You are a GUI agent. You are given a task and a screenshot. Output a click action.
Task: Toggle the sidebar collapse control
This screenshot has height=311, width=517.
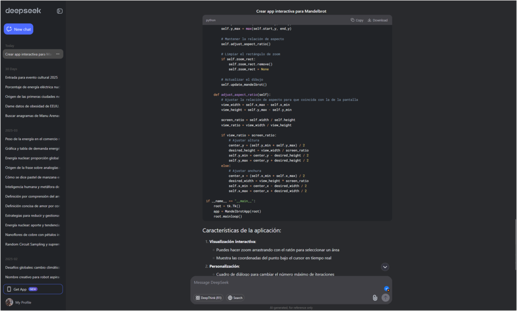point(59,10)
